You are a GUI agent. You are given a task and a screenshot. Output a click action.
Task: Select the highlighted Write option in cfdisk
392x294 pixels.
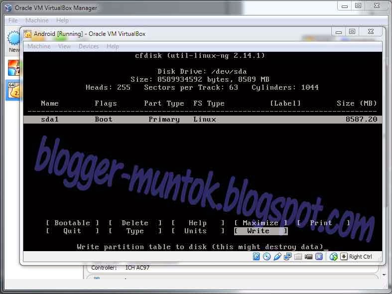tap(261, 231)
